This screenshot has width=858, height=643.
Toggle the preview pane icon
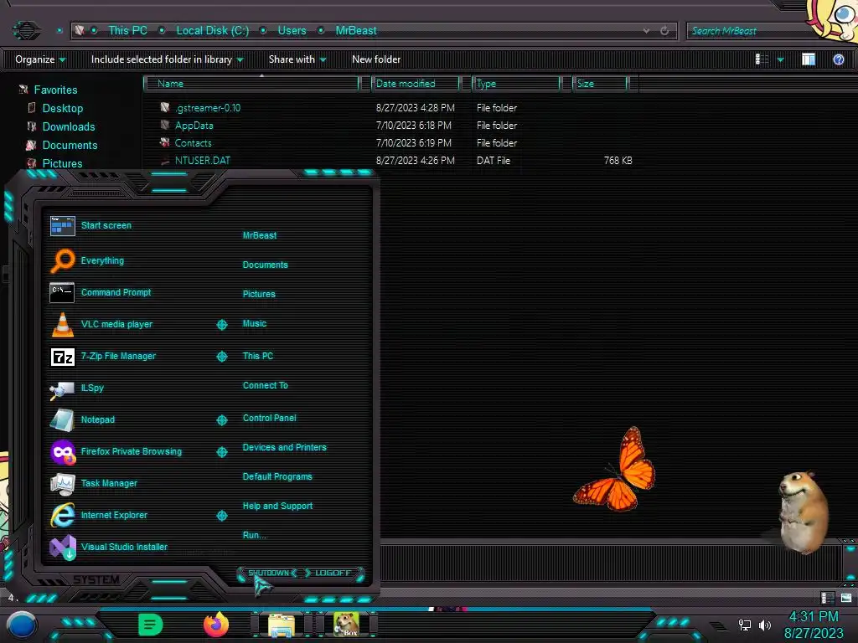[809, 59]
